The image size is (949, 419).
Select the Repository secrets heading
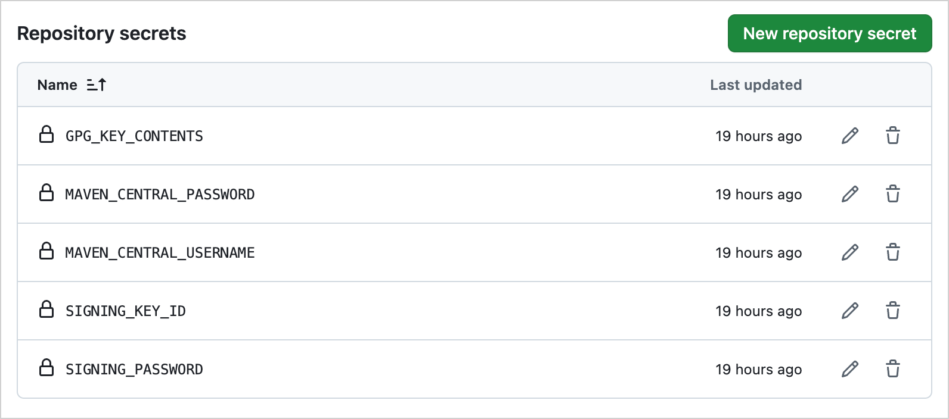click(102, 33)
